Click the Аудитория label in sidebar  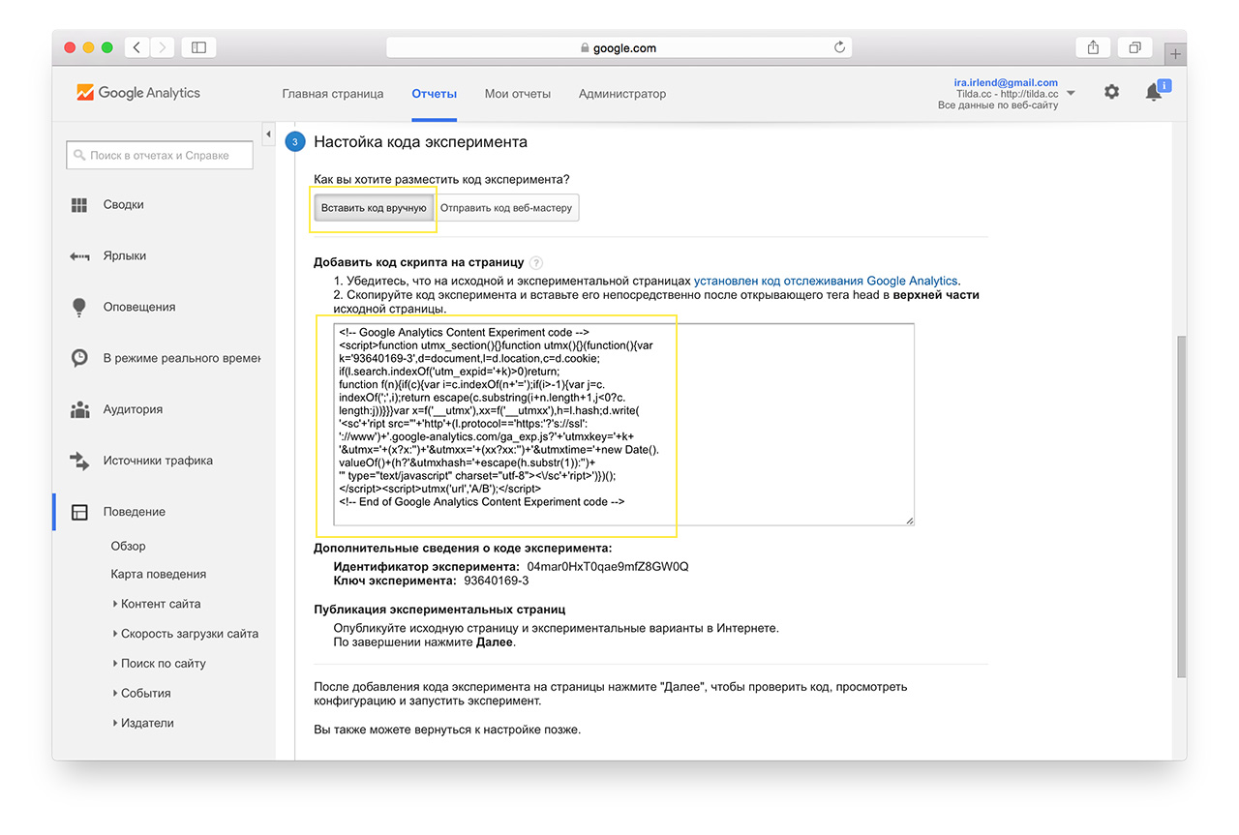point(133,409)
